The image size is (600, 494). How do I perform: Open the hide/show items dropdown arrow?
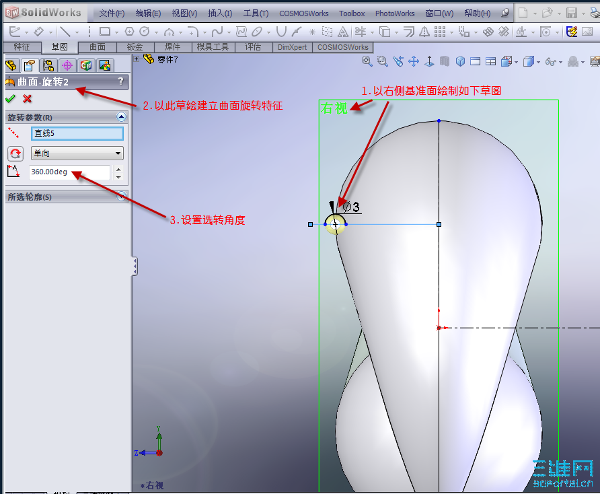[x=560, y=62]
